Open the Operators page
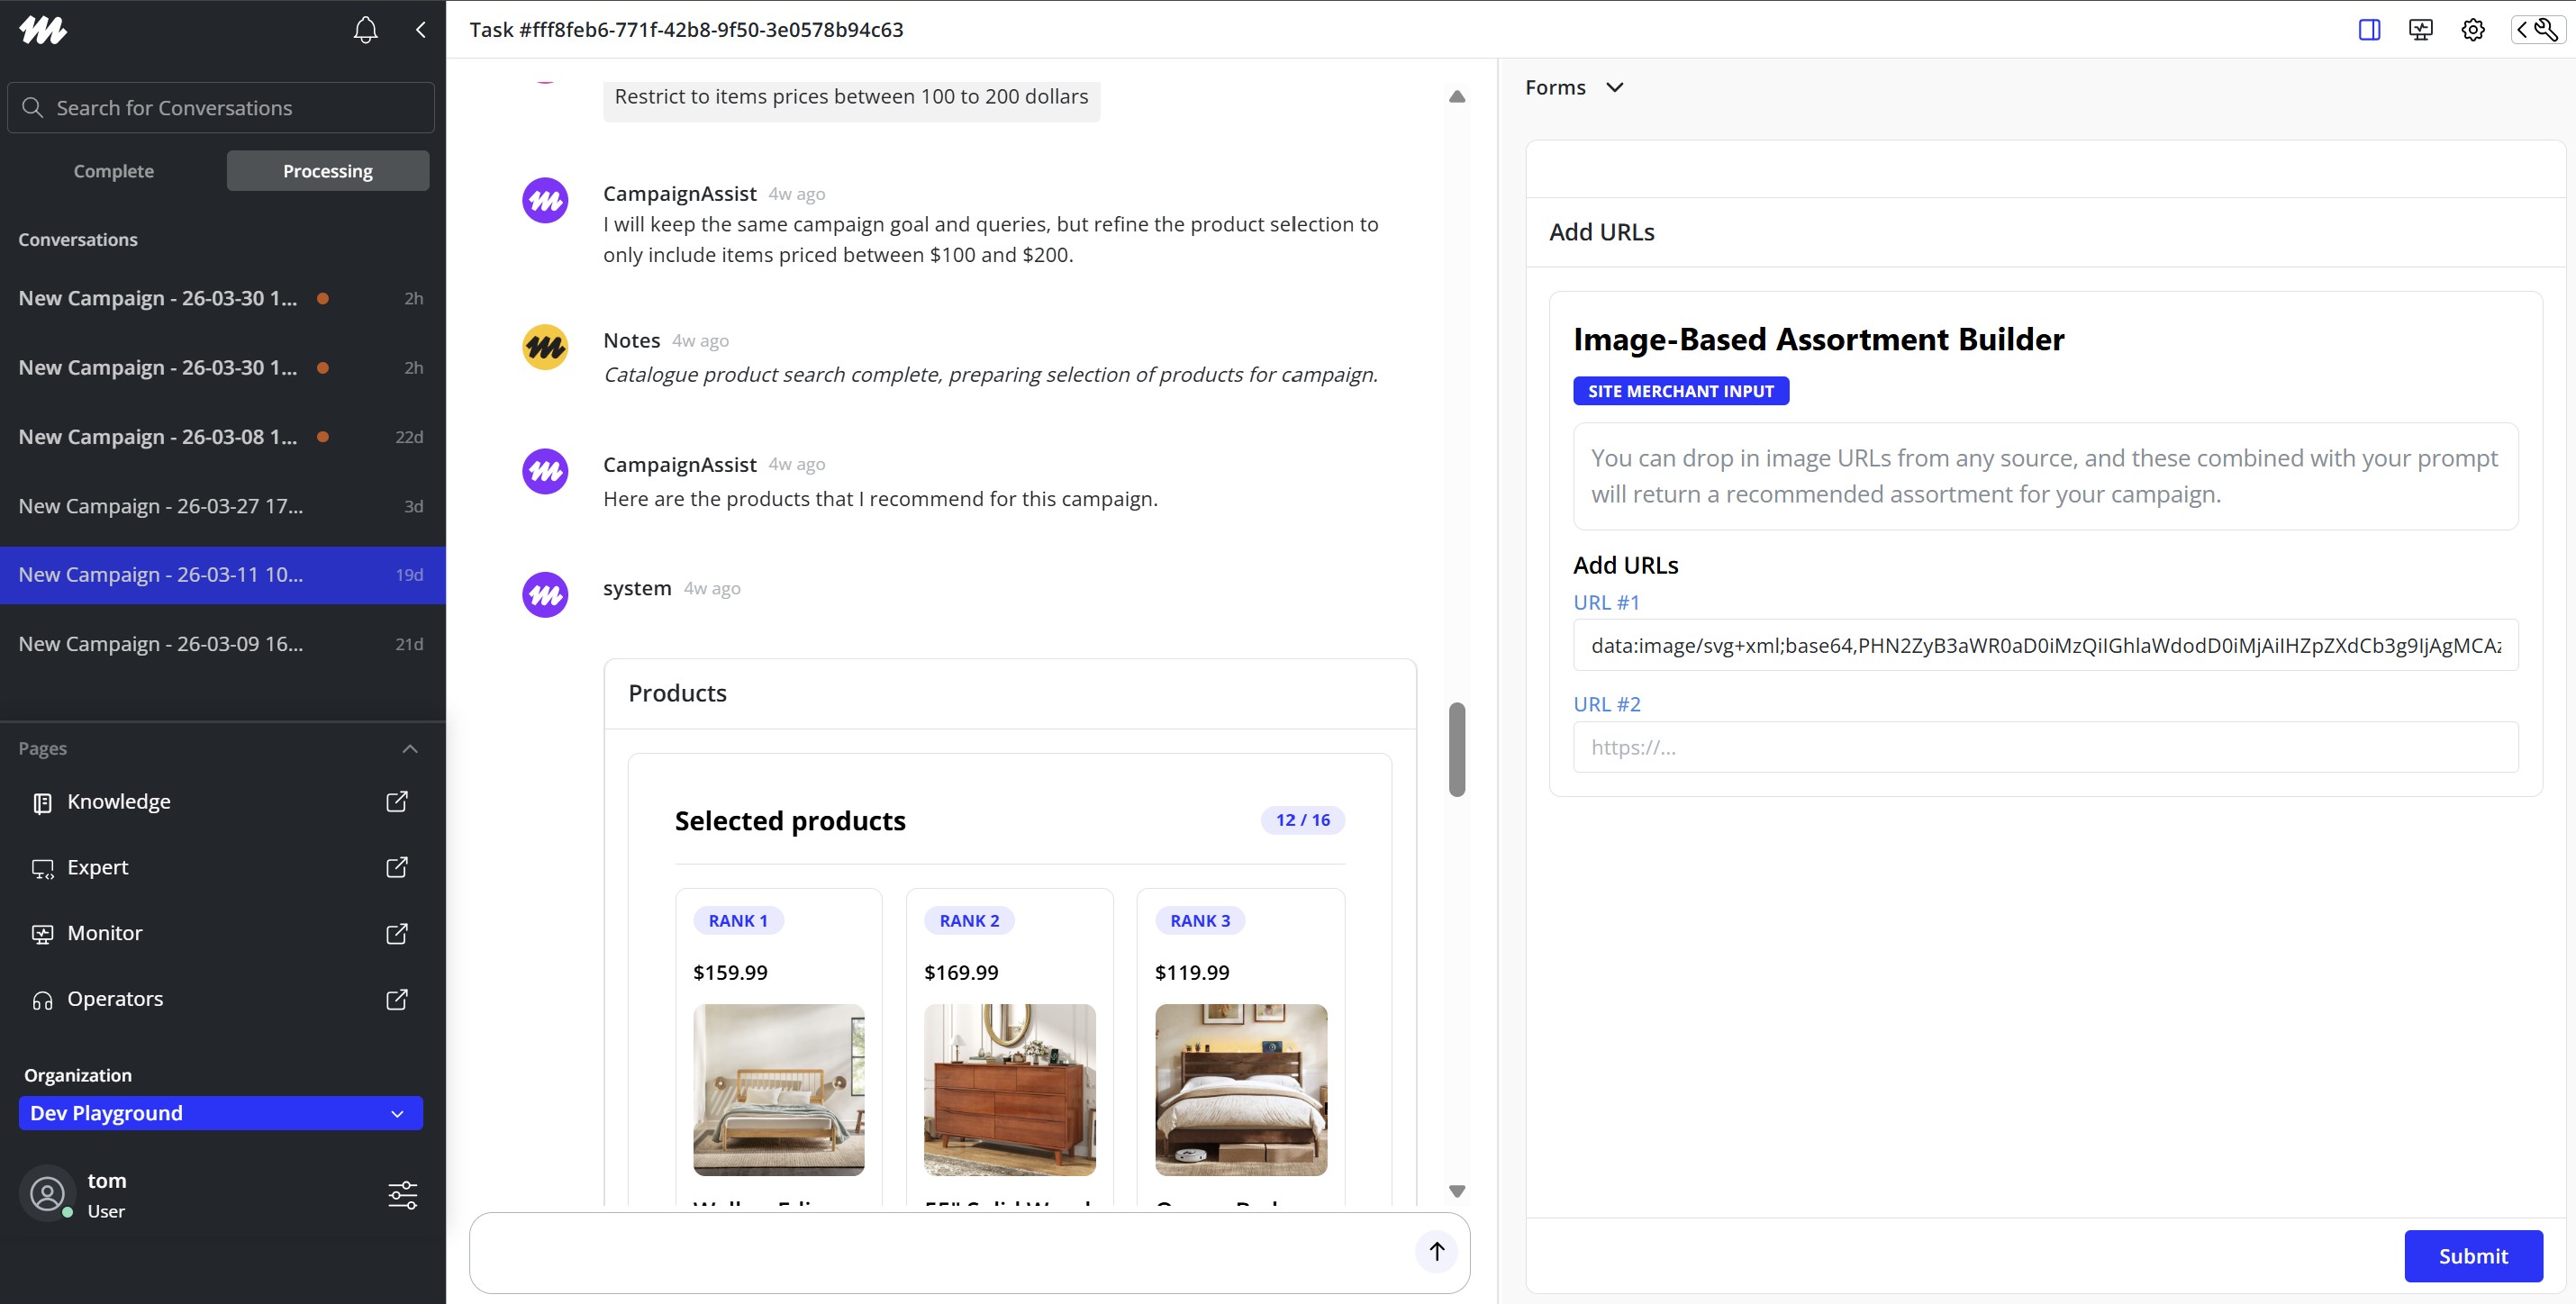2576x1304 pixels. point(115,999)
